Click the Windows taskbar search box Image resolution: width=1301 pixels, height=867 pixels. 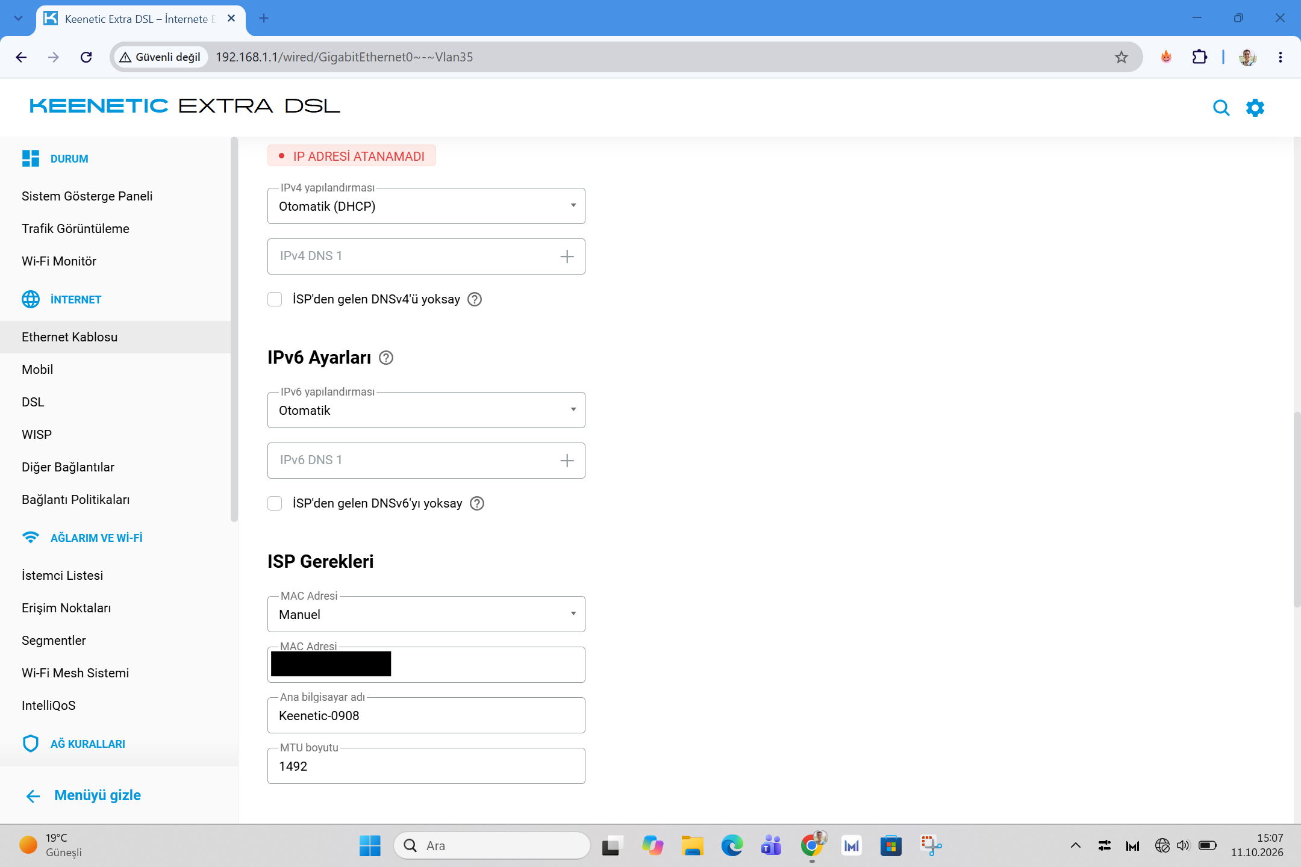492,846
